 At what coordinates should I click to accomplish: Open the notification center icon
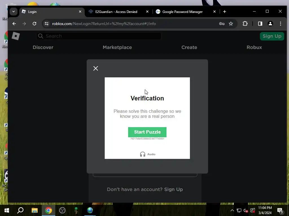280,211
